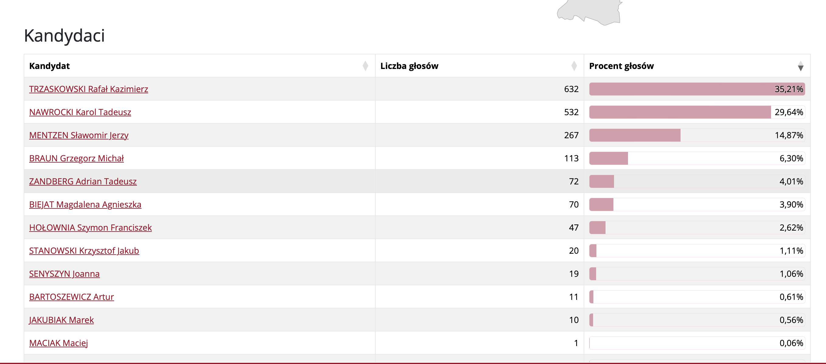
Task: Open NAWROCKI Karol Tadeusz candidate page
Action: click(x=80, y=112)
